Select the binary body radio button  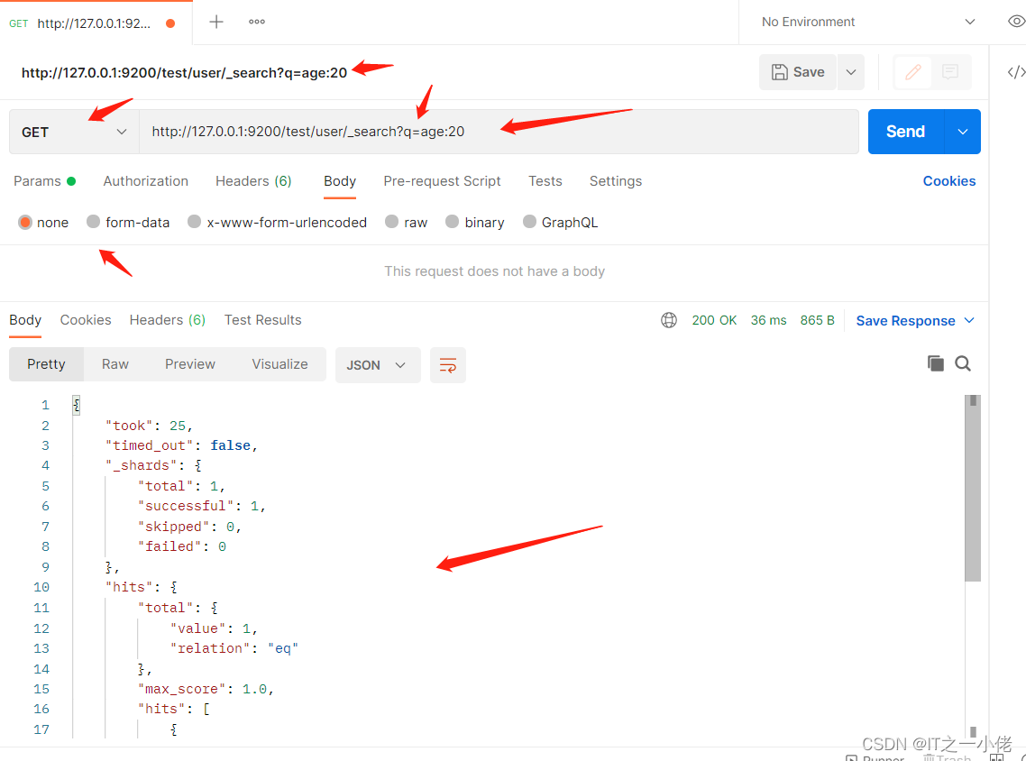pos(452,222)
